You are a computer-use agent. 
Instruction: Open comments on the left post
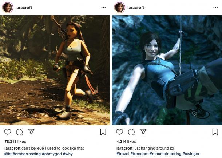[x=19, y=132]
